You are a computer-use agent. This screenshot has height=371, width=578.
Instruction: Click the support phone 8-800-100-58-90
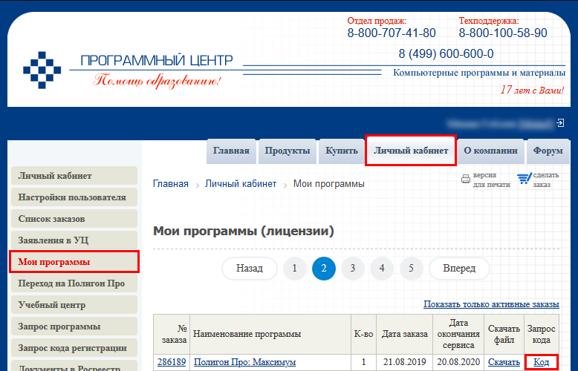click(503, 33)
